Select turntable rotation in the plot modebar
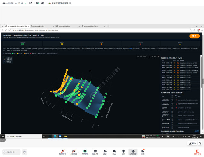The height and width of the screenshot is (157, 204). tap(149, 56)
